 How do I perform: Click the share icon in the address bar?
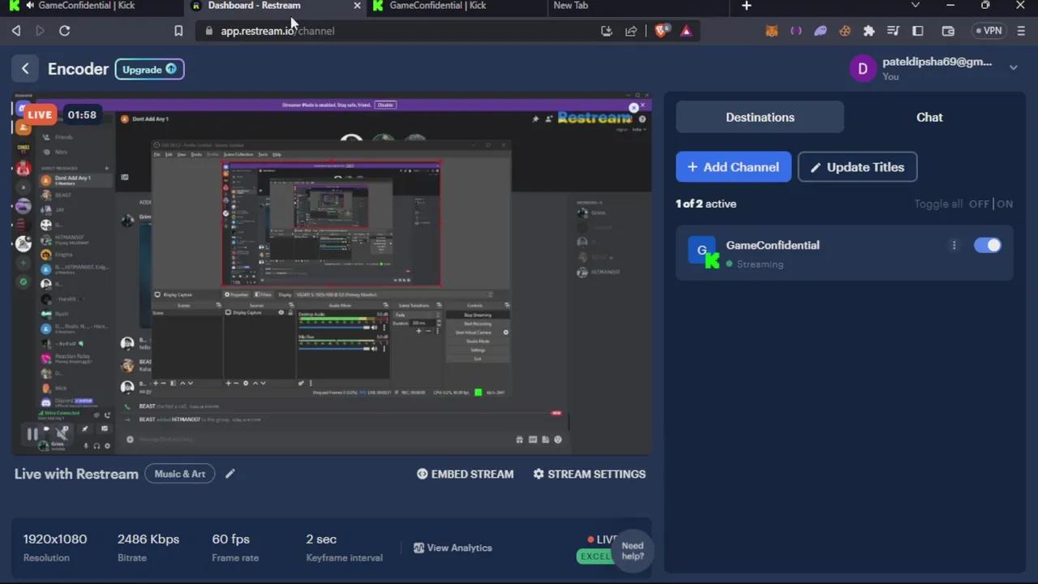coord(631,31)
